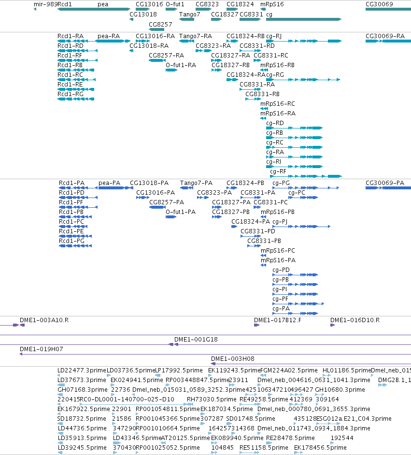Click the EK178456.5prime EST label
411x455 pixels.
coord(320,448)
